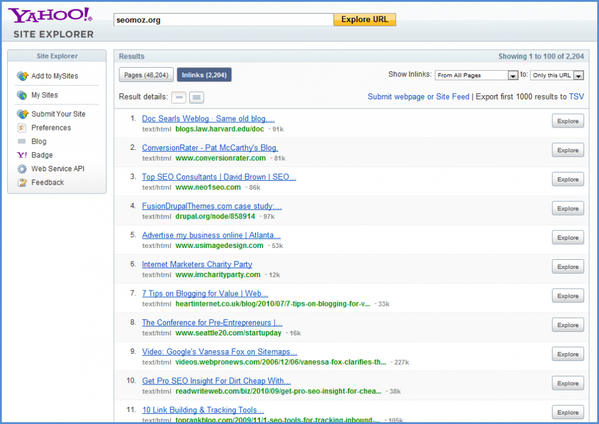This screenshot has width=599, height=424.
Task: Open Add to MySites link
Action: tap(55, 76)
